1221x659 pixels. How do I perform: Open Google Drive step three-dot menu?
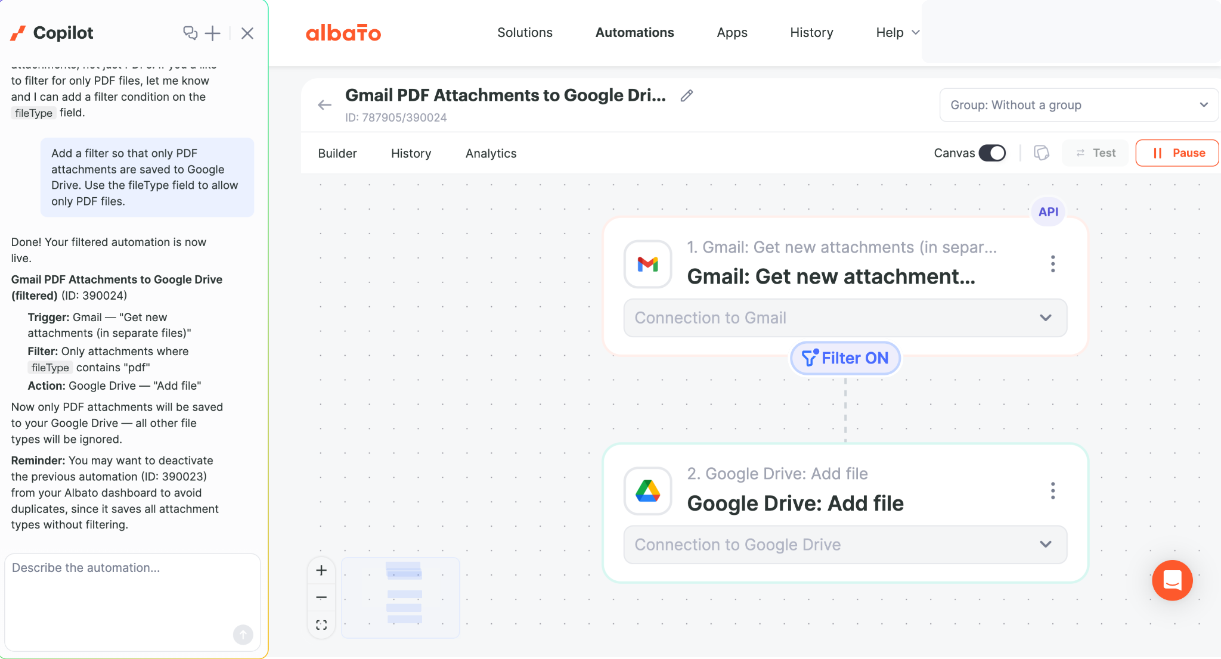pyautogui.click(x=1053, y=490)
